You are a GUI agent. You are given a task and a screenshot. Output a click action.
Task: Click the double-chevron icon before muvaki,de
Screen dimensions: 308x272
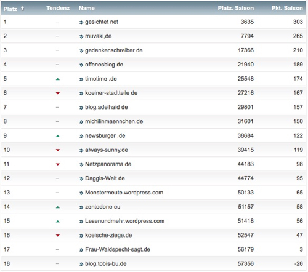[81, 37]
